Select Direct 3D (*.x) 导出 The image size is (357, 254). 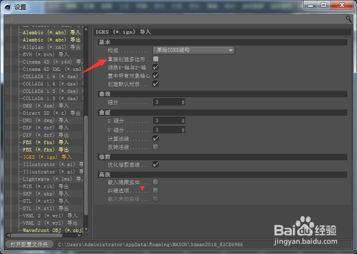tap(52, 113)
